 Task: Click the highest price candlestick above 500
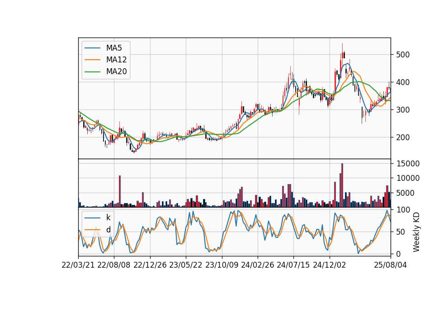click(342, 54)
